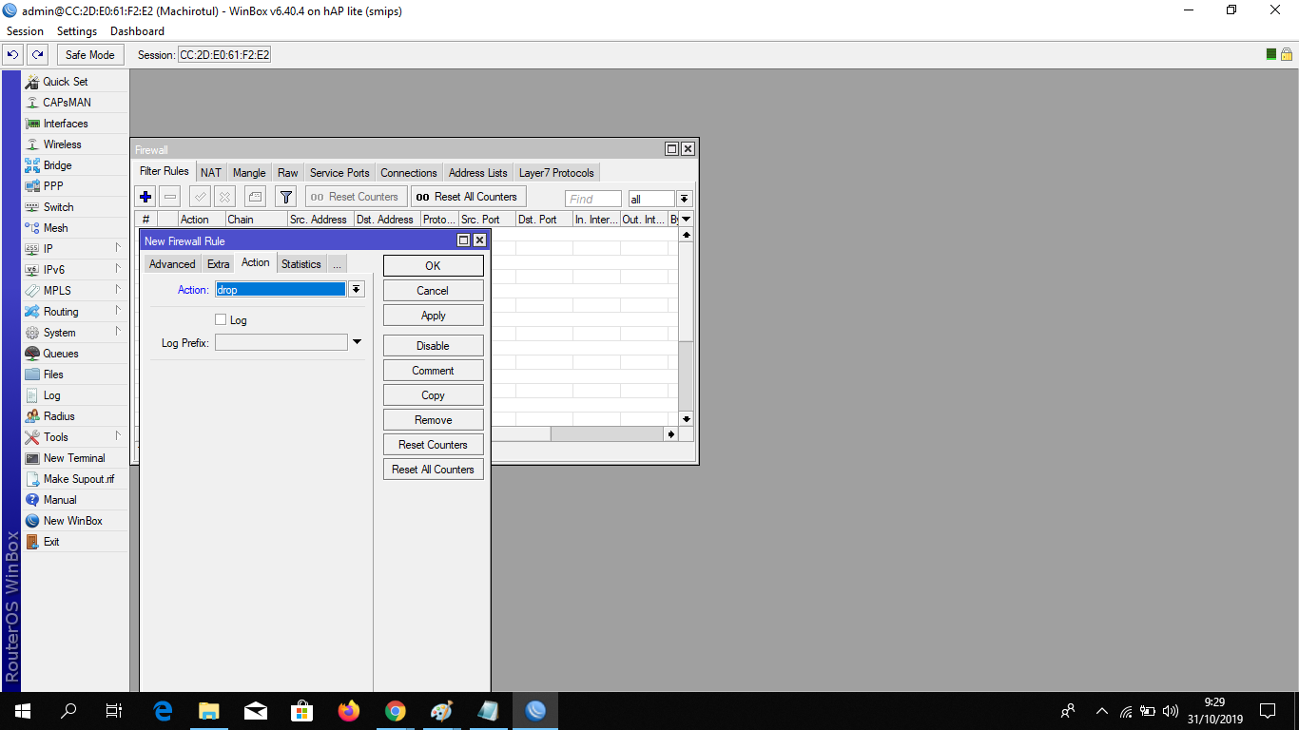Image resolution: width=1299 pixels, height=730 pixels.
Task: Expand the Tools submenu in sidebar
Action: click(x=118, y=436)
